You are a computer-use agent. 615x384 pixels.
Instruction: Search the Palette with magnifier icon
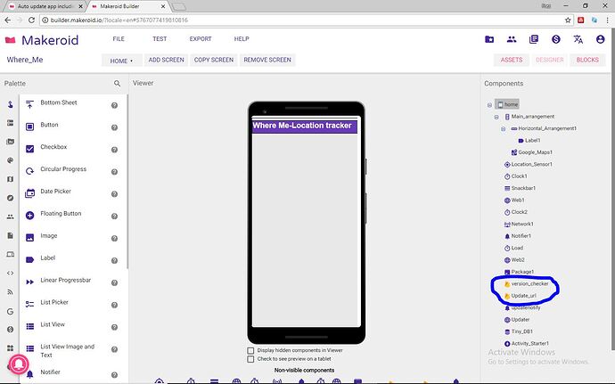point(117,84)
